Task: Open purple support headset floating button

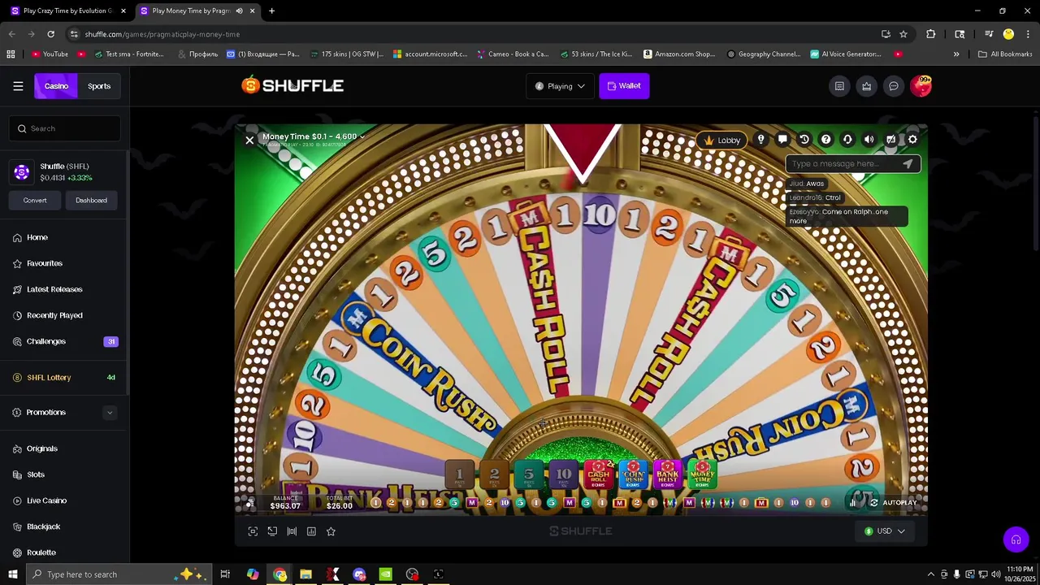Action: pos(1016,539)
